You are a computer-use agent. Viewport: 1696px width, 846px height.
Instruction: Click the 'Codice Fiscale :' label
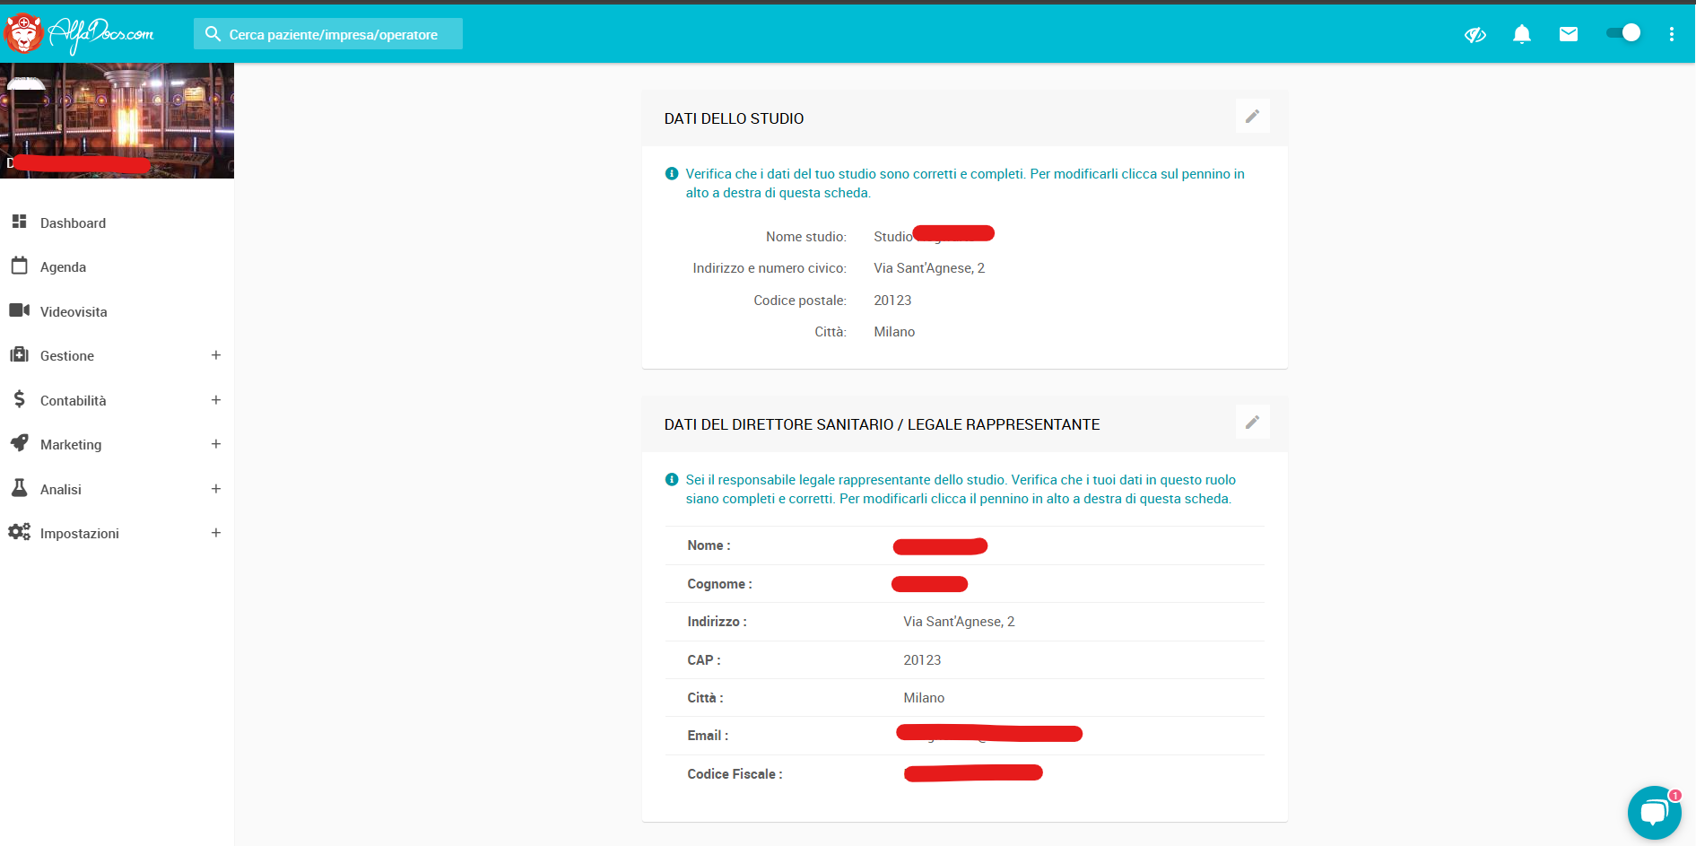[x=735, y=774]
